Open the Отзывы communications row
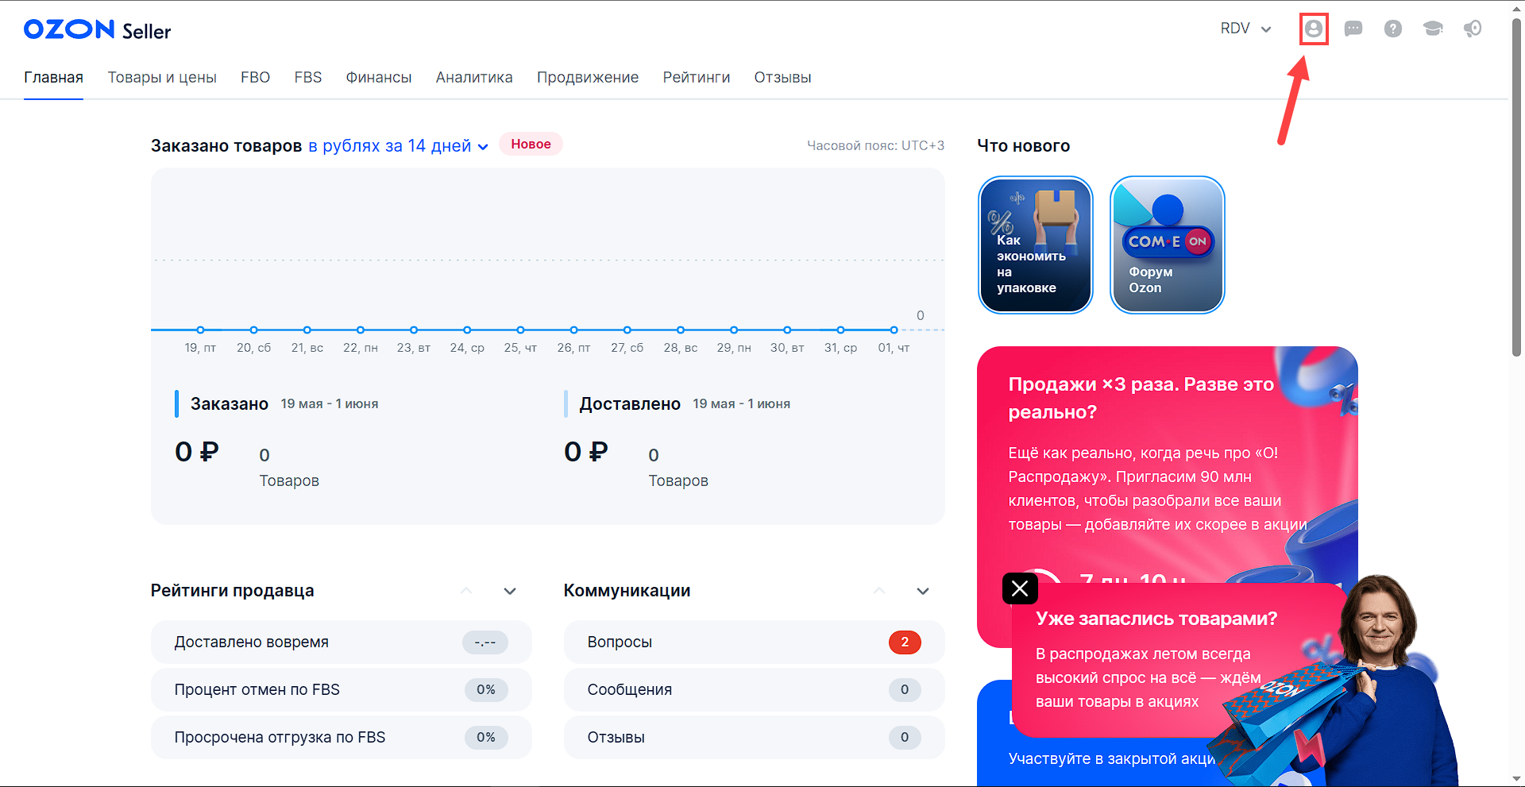Viewport: 1525px width, 787px height. pos(755,737)
